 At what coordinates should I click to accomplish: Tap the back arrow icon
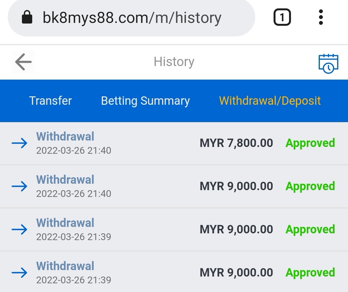(x=23, y=62)
